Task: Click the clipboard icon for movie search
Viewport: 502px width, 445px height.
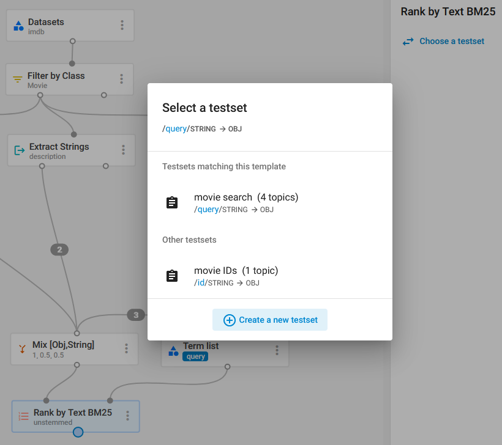Action: tap(172, 202)
